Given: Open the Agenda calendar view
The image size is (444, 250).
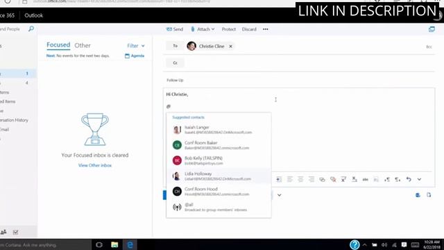Looking at the screenshot, I should tap(135, 56).
